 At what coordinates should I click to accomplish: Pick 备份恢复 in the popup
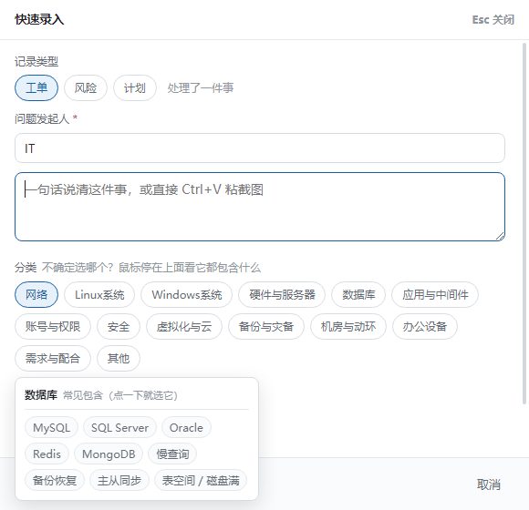click(x=55, y=480)
